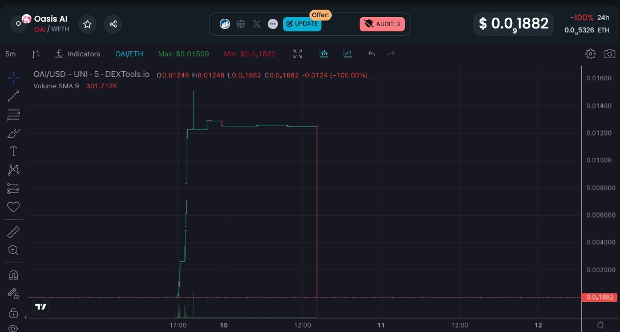Screen dimensions: 620x332
Task: Open the chart bar style selector
Action: [x=35, y=54]
